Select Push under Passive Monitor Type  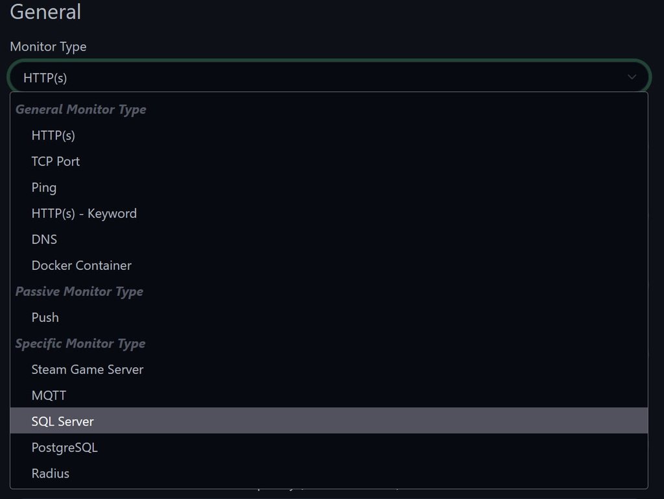tap(329, 317)
